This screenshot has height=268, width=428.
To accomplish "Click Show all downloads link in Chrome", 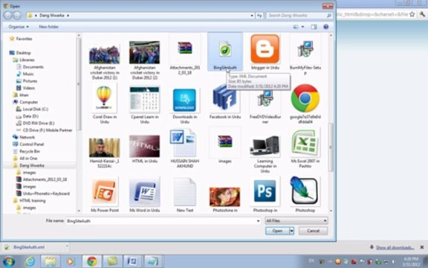I will [395, 248].
